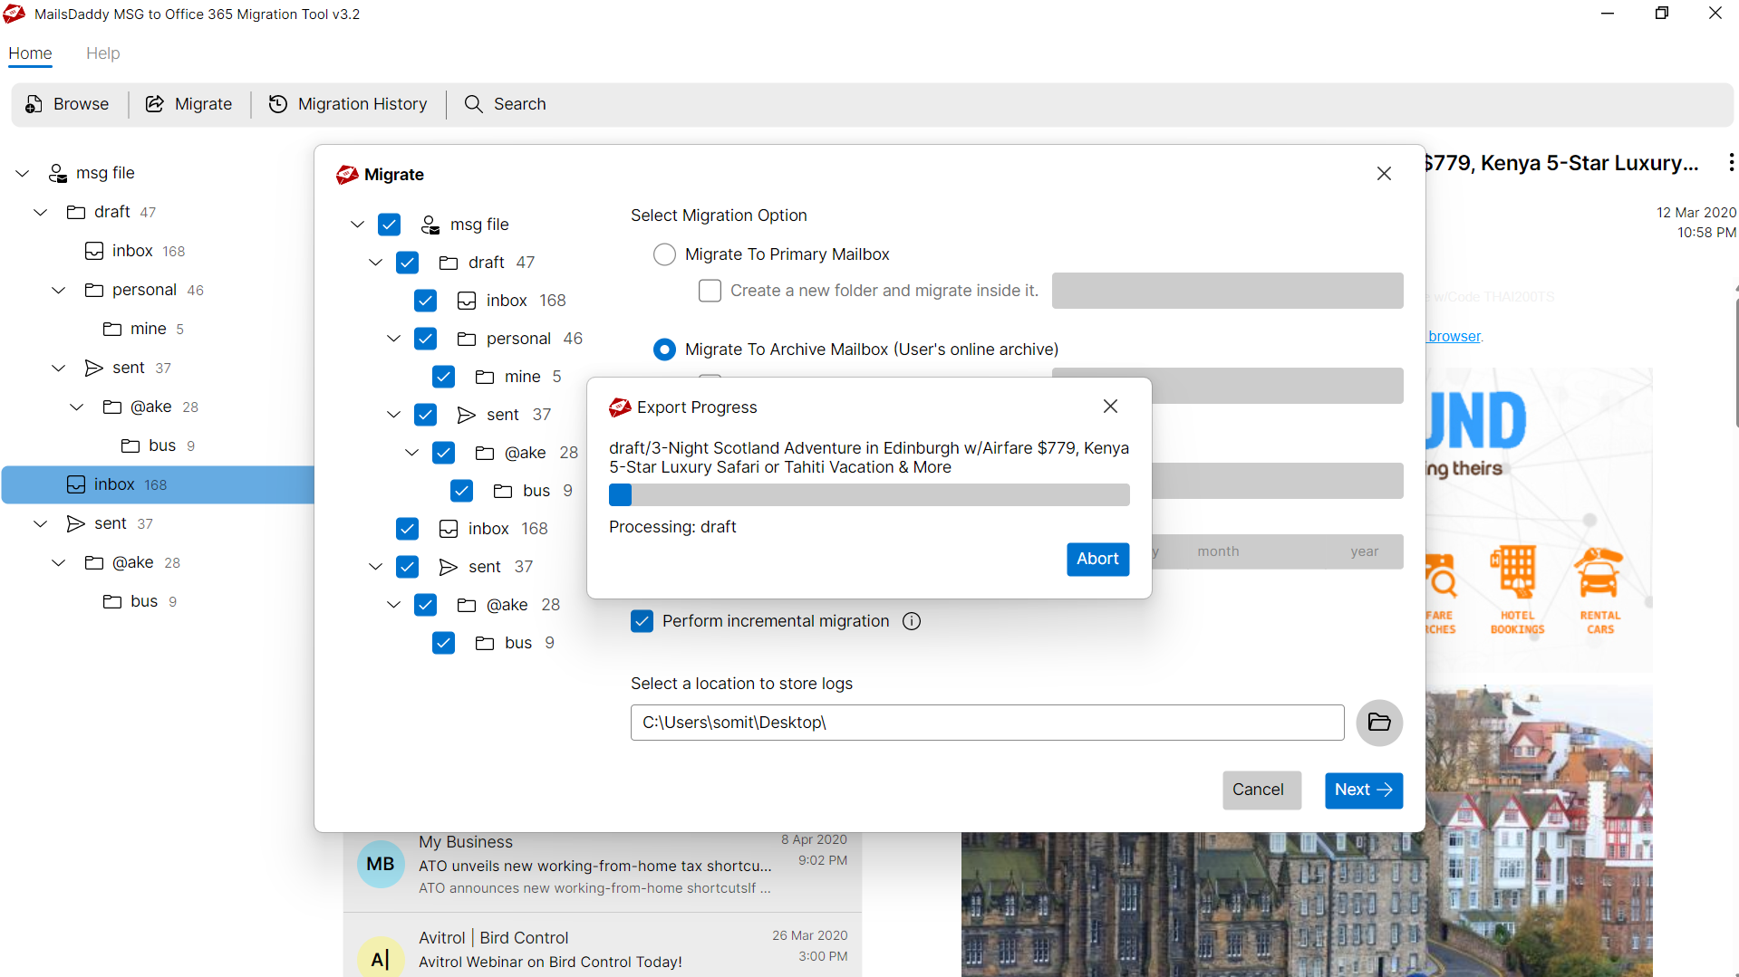The height and width of the screenshot is (977, 1739).
Task: Collapse @ake 28 node under draft in left tree
Action: (77, 407)
